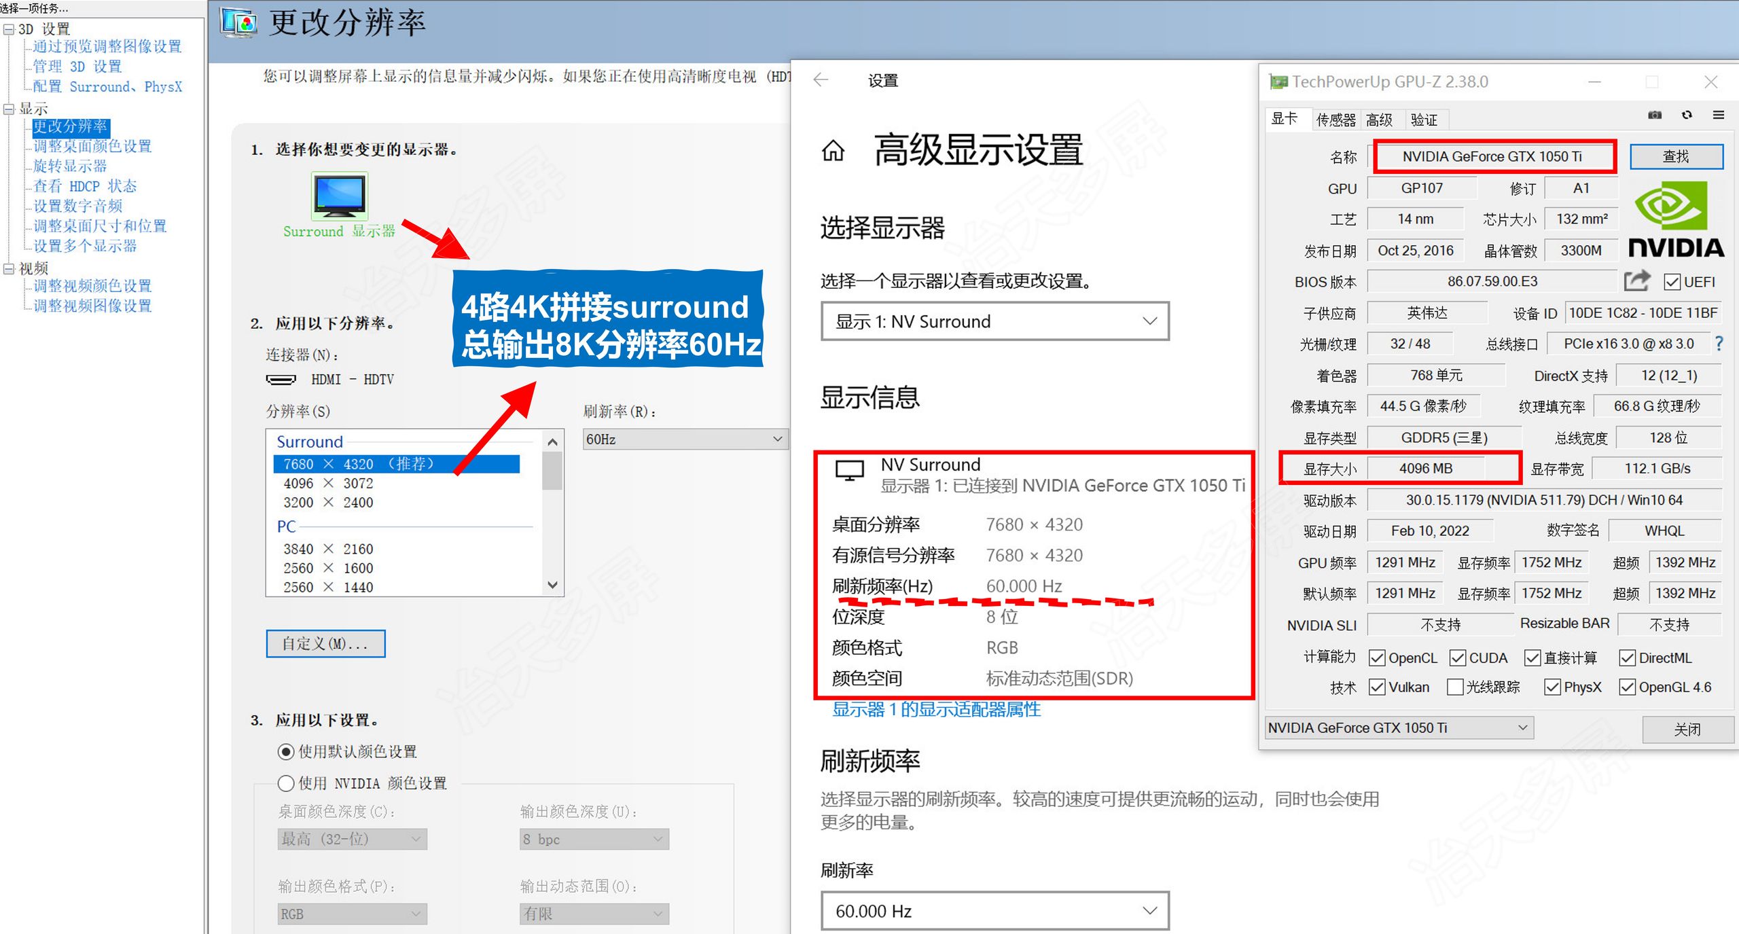
Task: Collapse the 显示 tree node
Action: pos(9,109)
